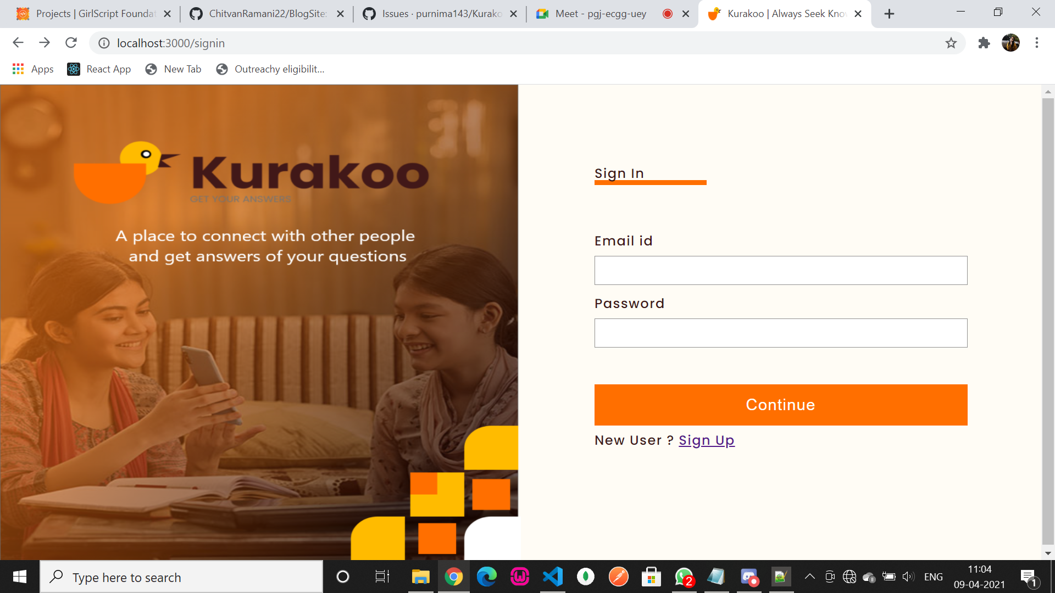The width and height of the screenshot is (1055, 593).
Task: Open Chrome's three-dot menu
Action: [1037, 43]
